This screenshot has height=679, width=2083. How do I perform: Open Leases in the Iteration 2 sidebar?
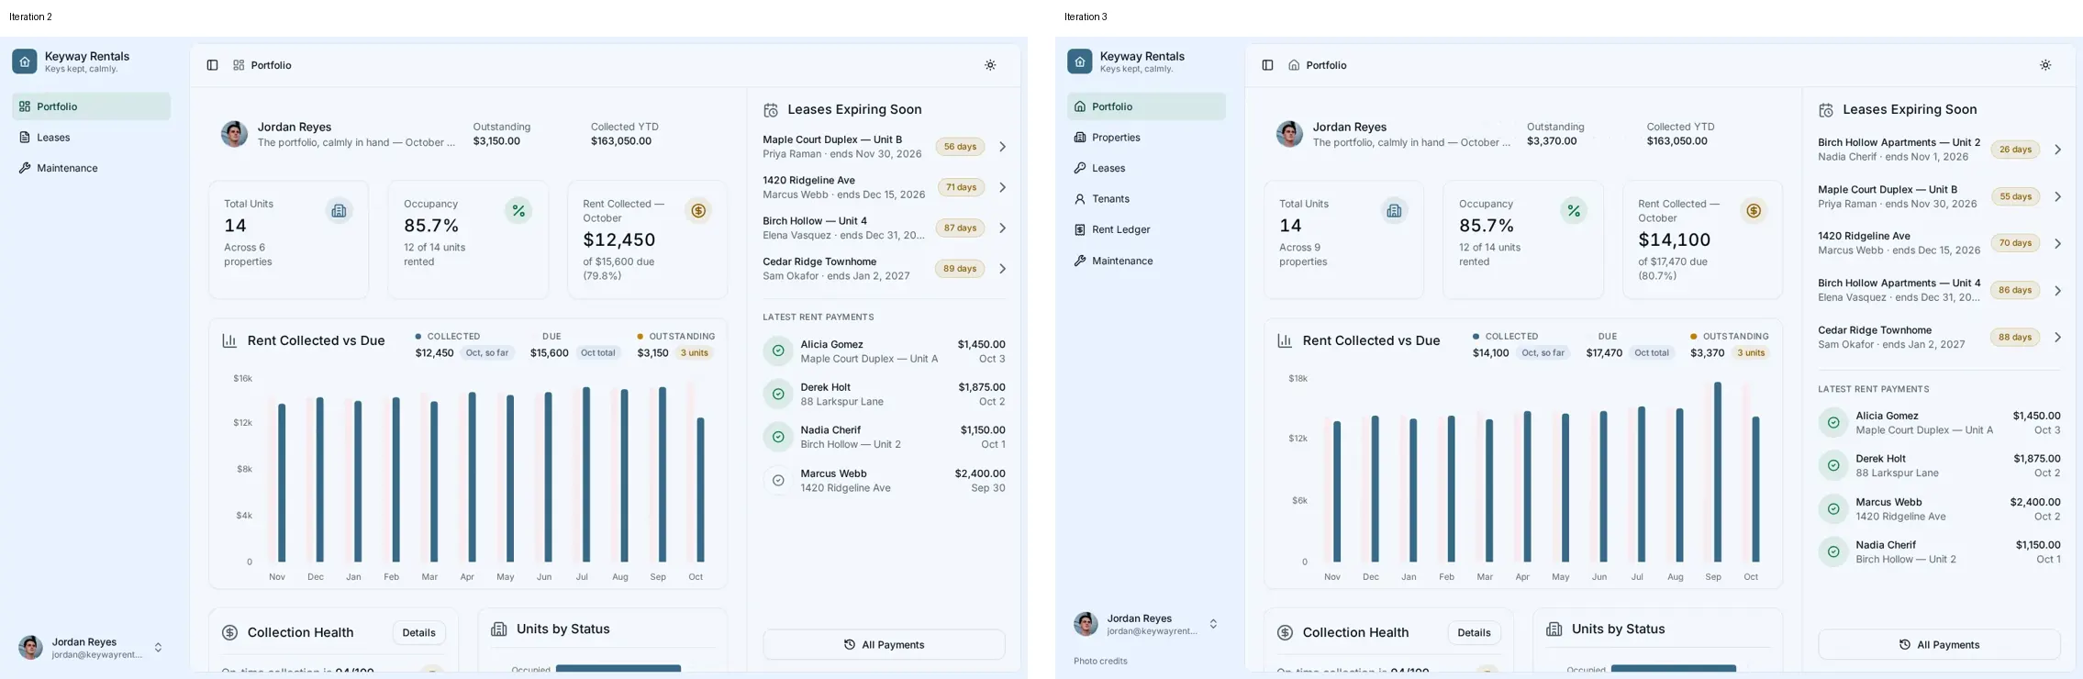click(91, 138)
